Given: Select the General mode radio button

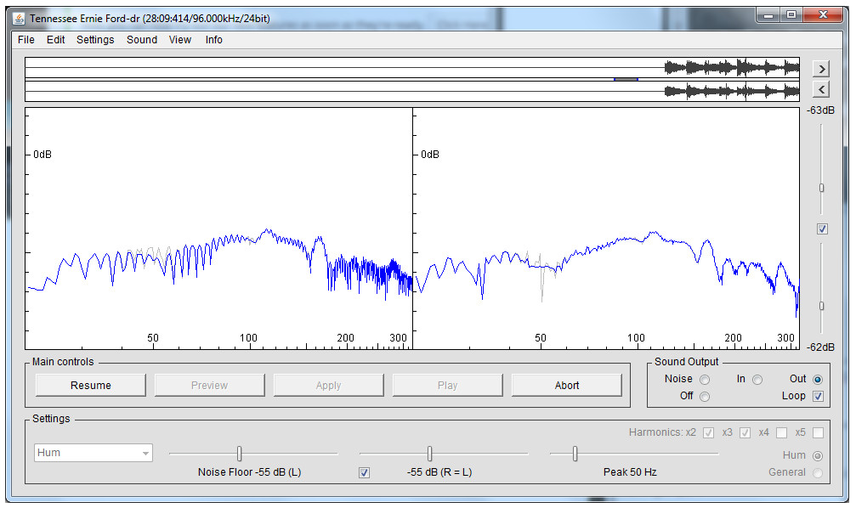Looking at the screenshot, I should 818,473.
